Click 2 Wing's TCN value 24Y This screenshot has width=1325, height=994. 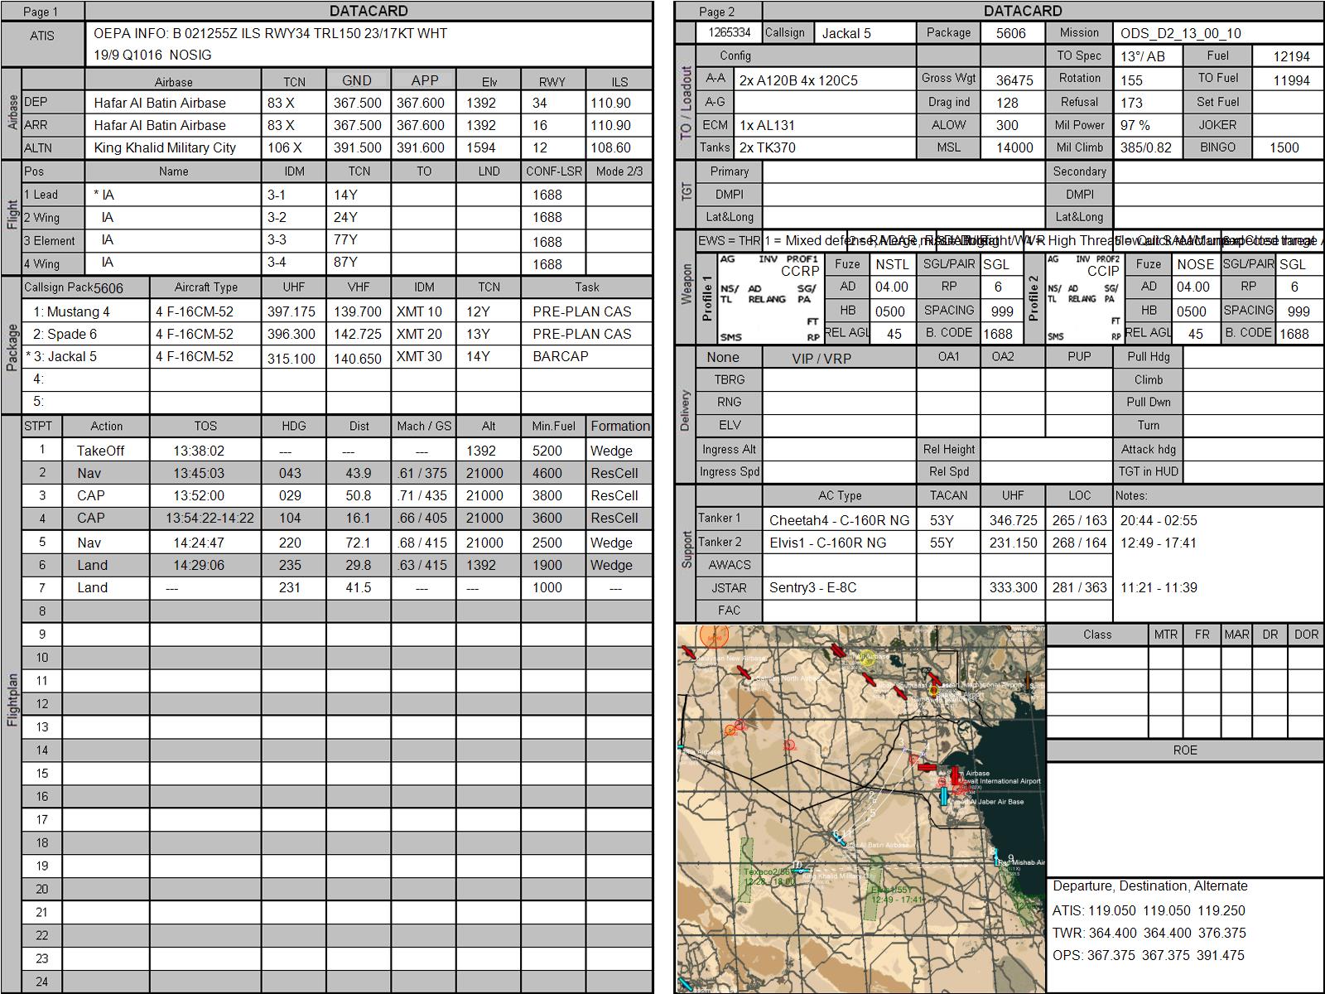tap(345, 217)
